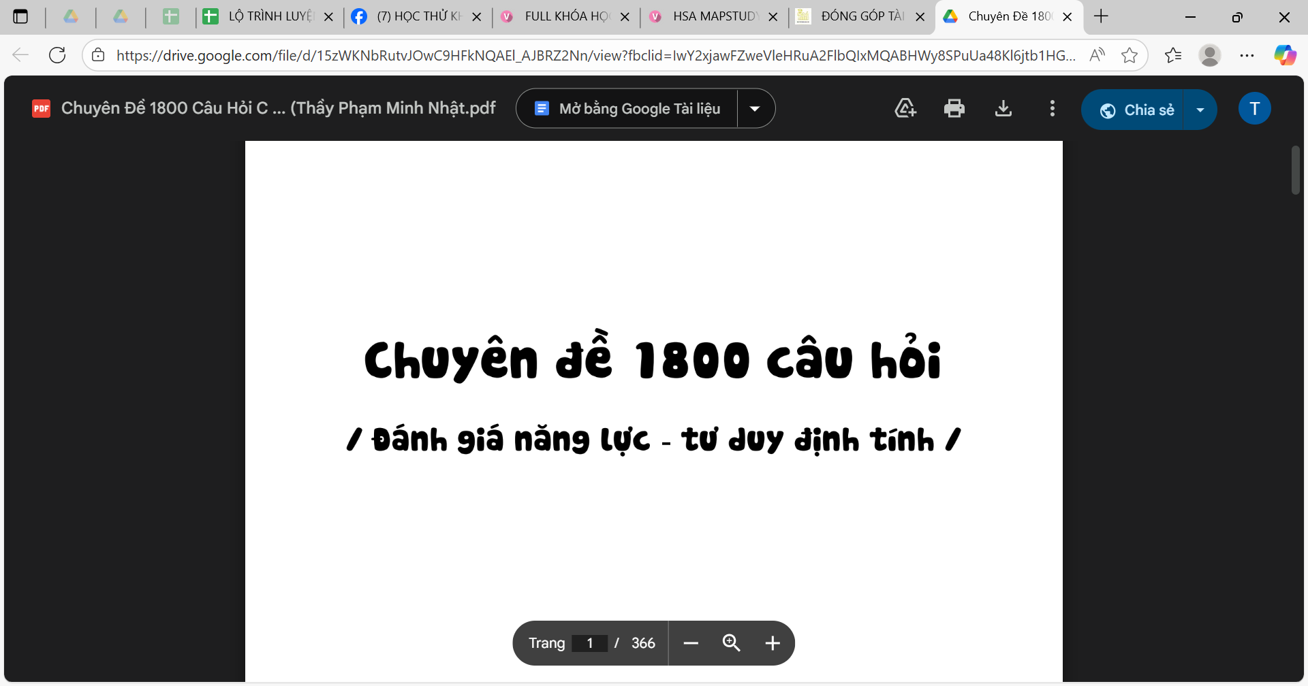Click Mở bằng Google Tài liệu button

coord(627,109)
